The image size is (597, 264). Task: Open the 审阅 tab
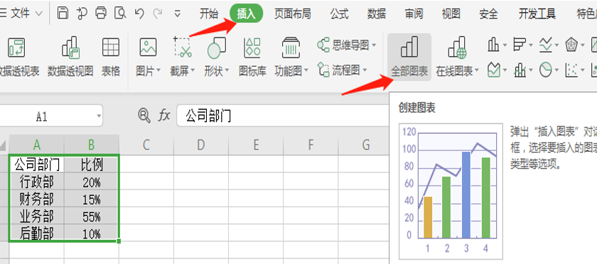point(414,14)
